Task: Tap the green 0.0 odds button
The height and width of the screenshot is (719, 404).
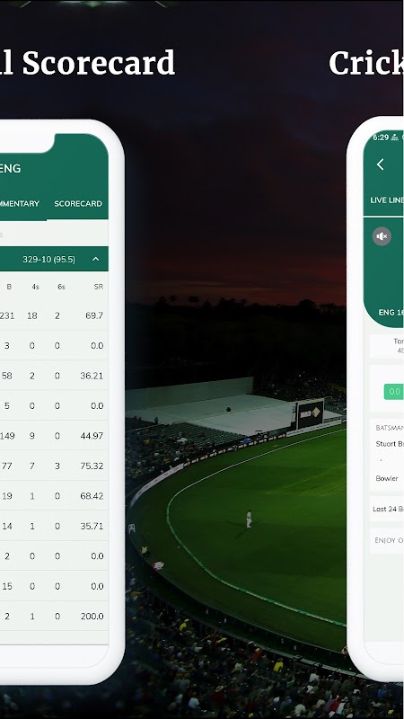Action: click(393, 392)
